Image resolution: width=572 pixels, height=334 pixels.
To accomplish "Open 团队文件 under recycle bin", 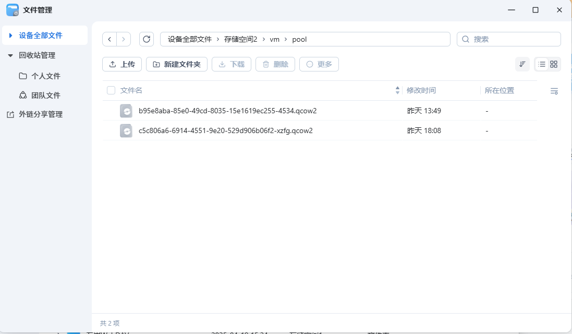I will pos(45,96).
